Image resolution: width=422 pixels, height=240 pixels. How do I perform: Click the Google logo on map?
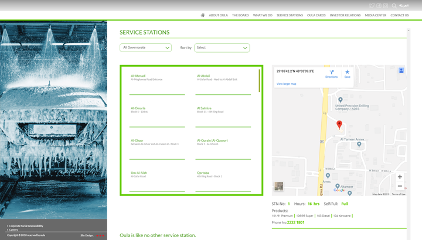(339, 190)
